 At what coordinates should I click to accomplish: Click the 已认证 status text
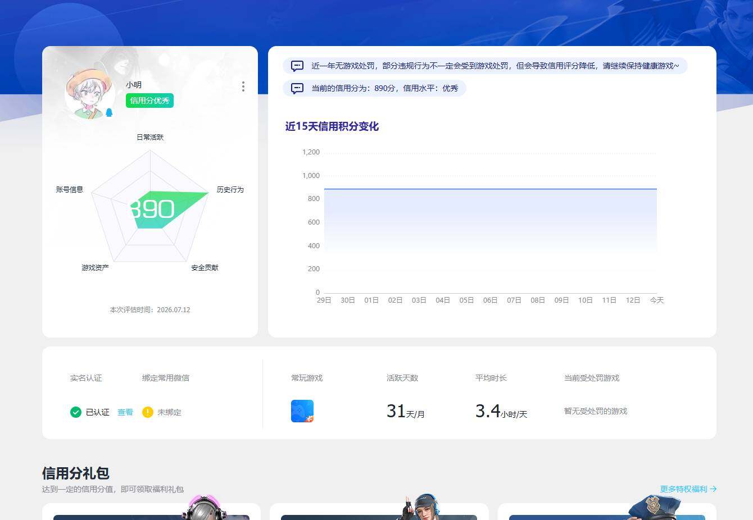(98, 412)
